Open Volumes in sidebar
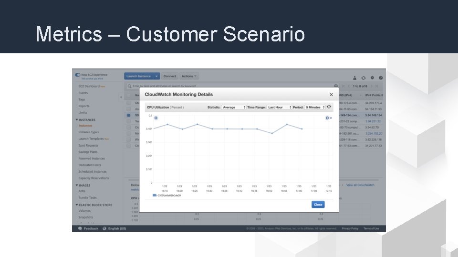The image size is (458, 257). (84, 211)
